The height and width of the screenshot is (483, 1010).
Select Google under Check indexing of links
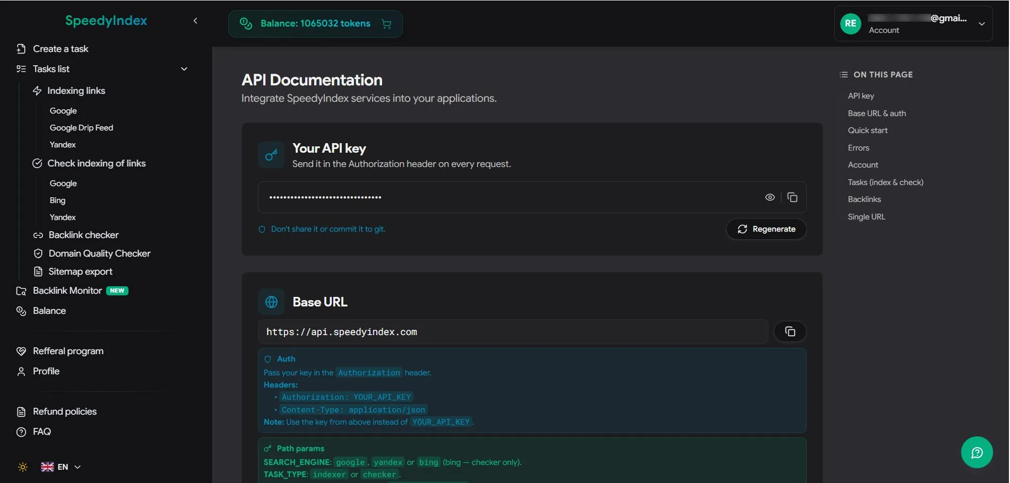(x=63, y=183)
